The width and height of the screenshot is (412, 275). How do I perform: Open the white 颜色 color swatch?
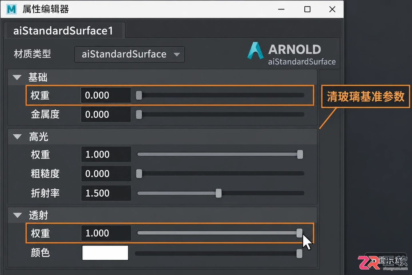click(x=105, y=253)
